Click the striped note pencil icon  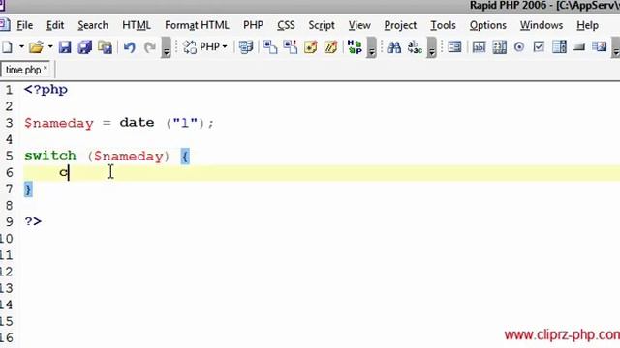[x=330, y=47]
